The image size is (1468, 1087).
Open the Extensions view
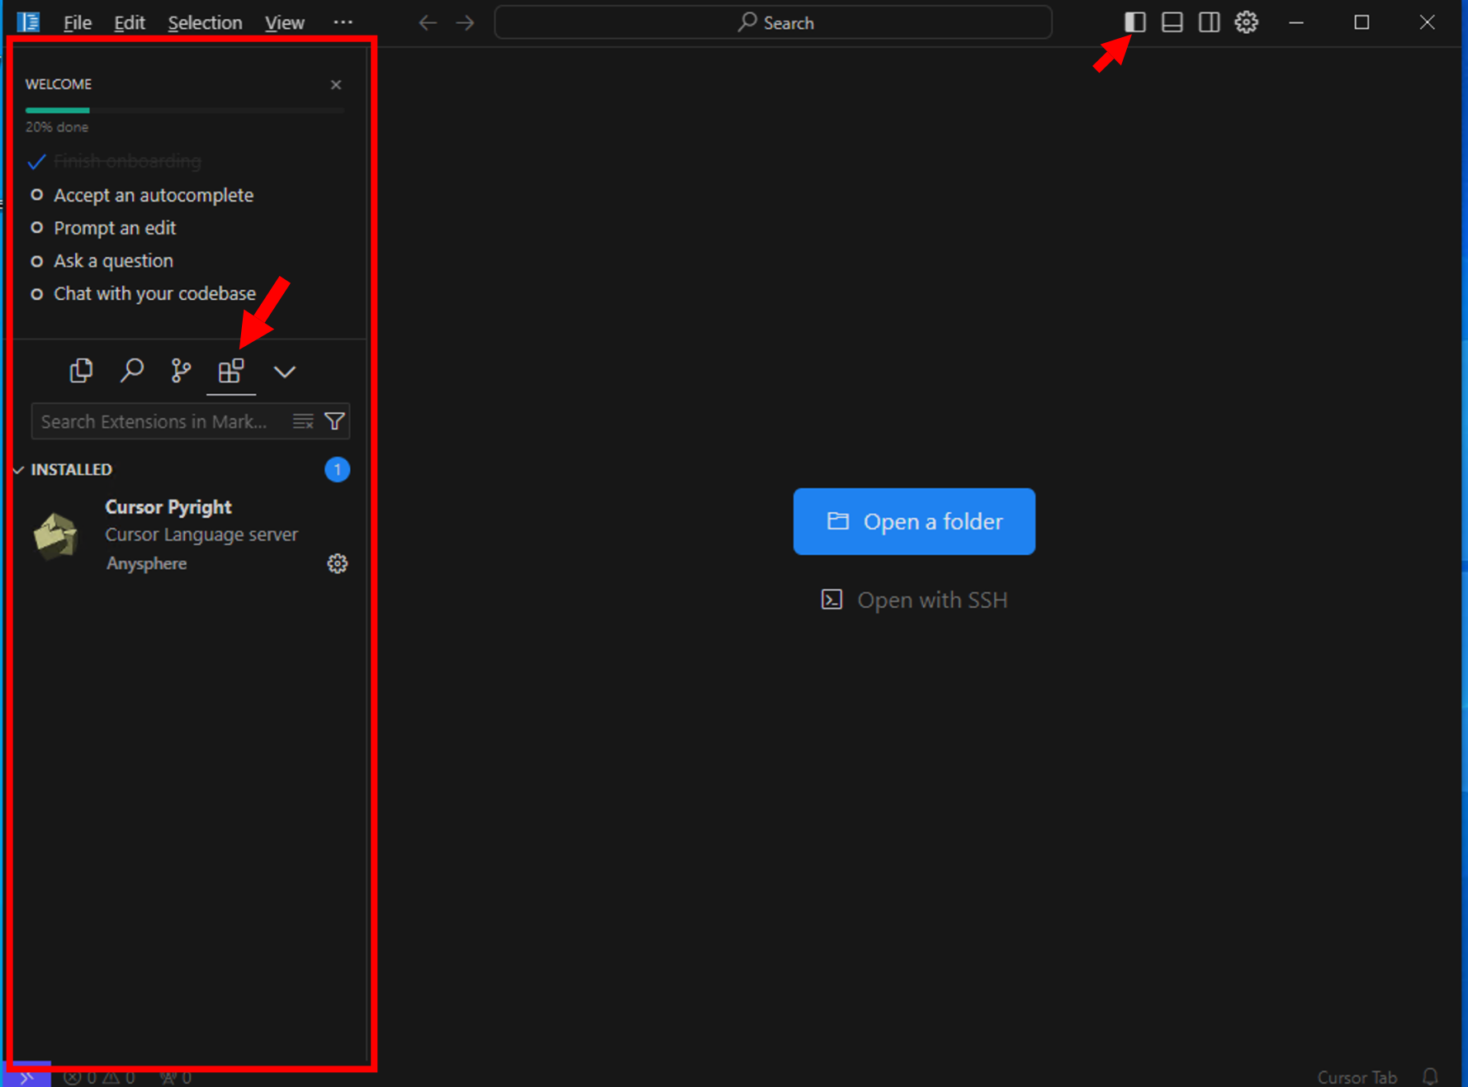(231, 371)
